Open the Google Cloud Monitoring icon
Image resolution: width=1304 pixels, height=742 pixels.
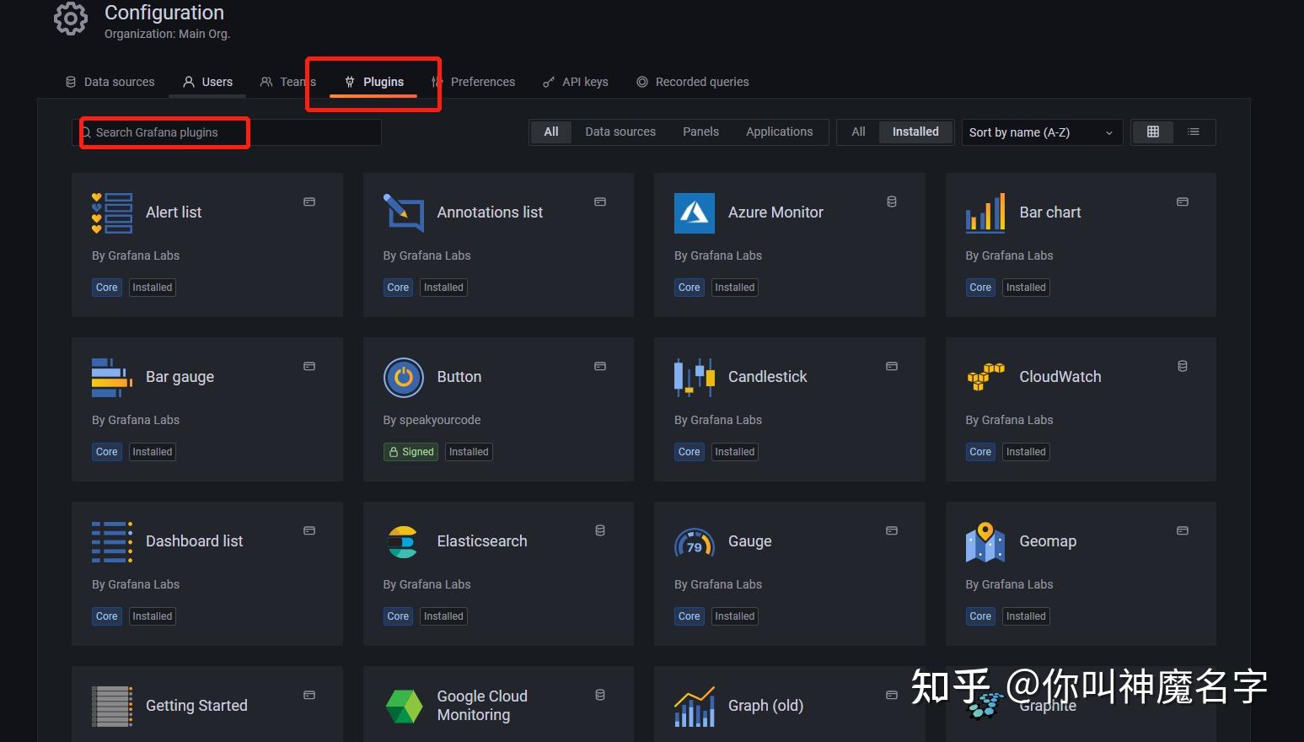pos(403,706)
